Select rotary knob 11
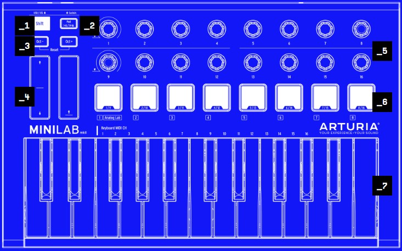The height and width of the screenshot is (251, 402). pos(181,62)
